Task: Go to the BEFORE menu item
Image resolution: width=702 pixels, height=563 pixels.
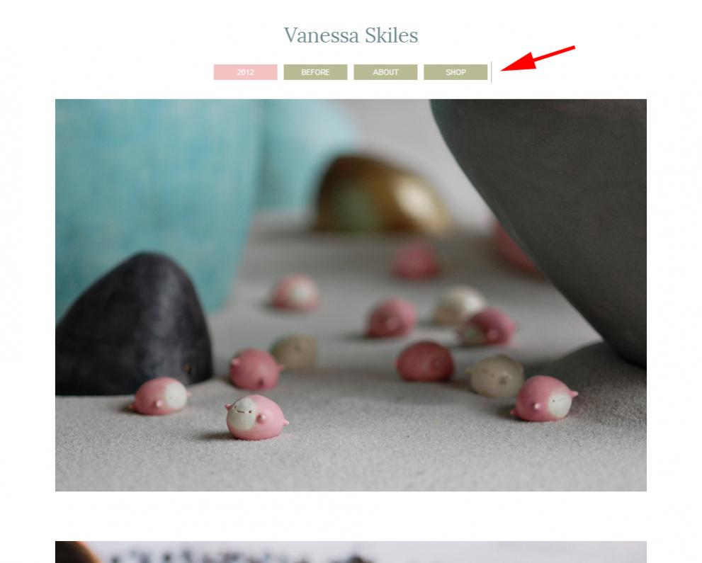Action: pyautogui.click(x=315, y=72)
